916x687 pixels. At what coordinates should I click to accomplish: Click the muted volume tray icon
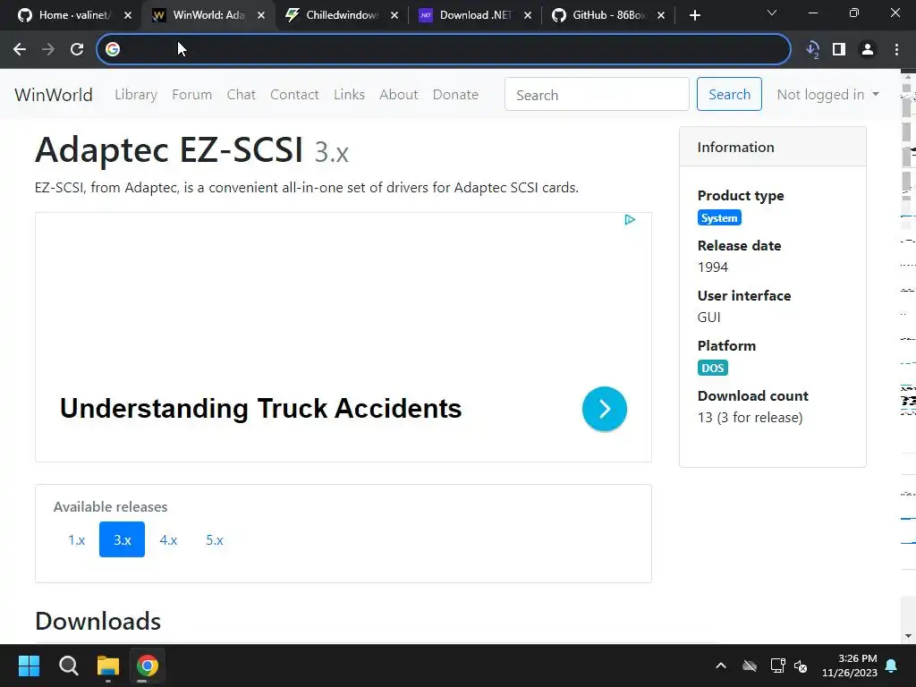[801, 666]
